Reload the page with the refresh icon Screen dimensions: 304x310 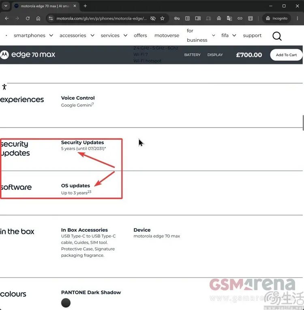pos(28,18)
